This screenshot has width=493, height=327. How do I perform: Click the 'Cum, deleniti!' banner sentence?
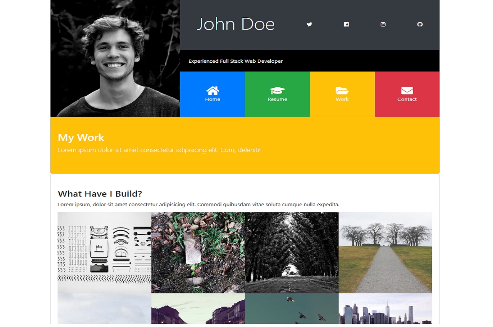(159, 150)
